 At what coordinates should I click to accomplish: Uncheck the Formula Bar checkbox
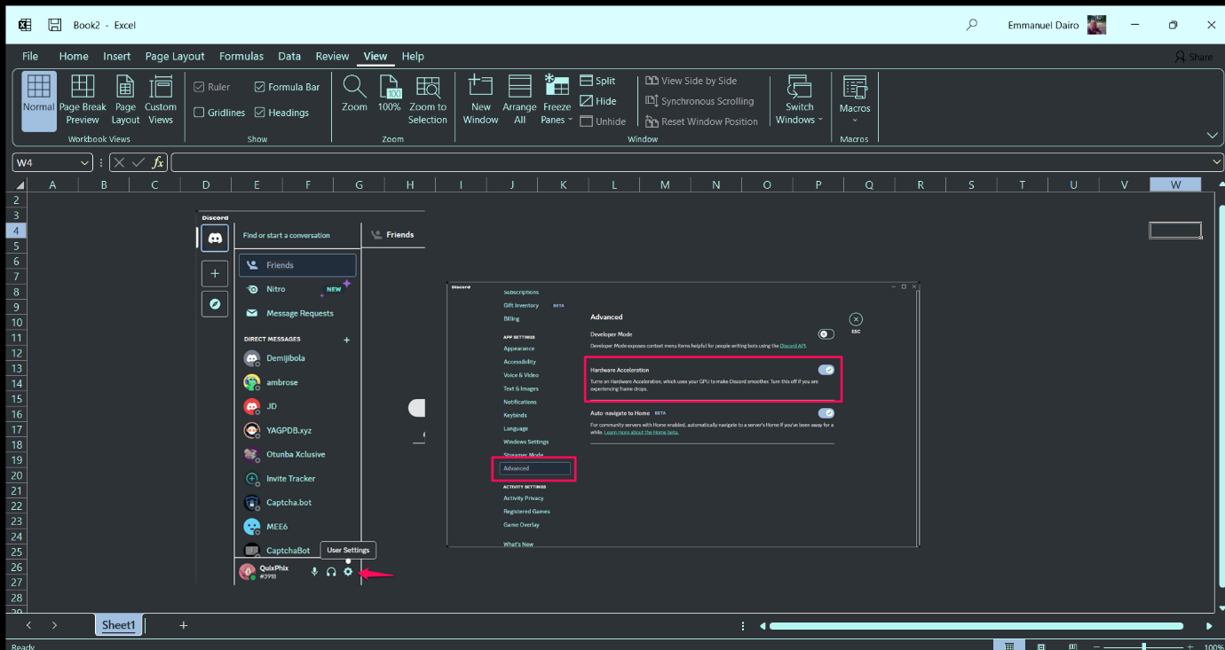[260, 87]
